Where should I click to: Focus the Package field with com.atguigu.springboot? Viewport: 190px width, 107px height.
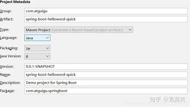click(x=106, y=91)
